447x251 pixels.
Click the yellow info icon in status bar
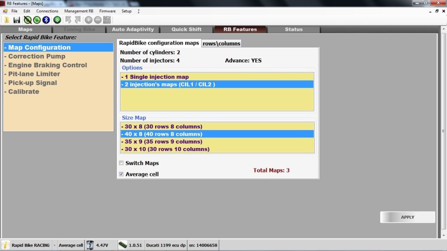pyautogui.click(x=5, y=245)
